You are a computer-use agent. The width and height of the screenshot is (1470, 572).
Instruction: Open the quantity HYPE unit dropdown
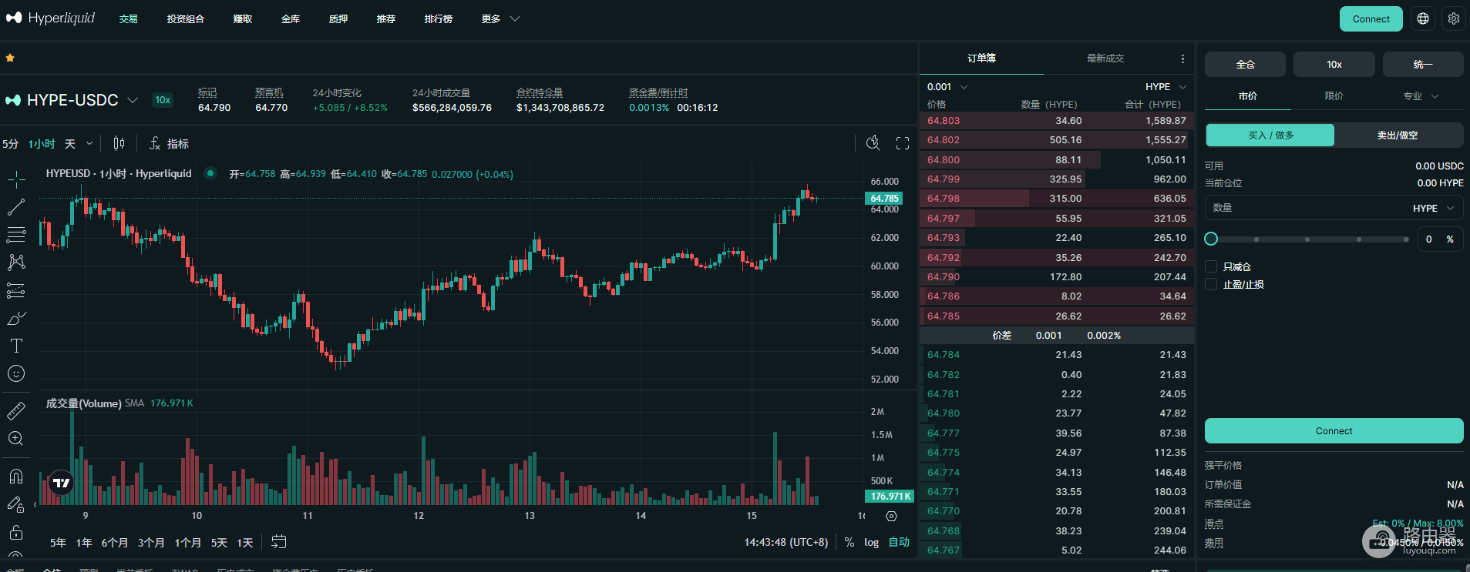pos(1433,208)
